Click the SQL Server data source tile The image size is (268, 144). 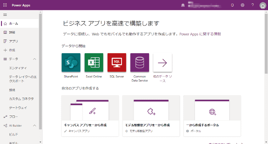(117, 63)
